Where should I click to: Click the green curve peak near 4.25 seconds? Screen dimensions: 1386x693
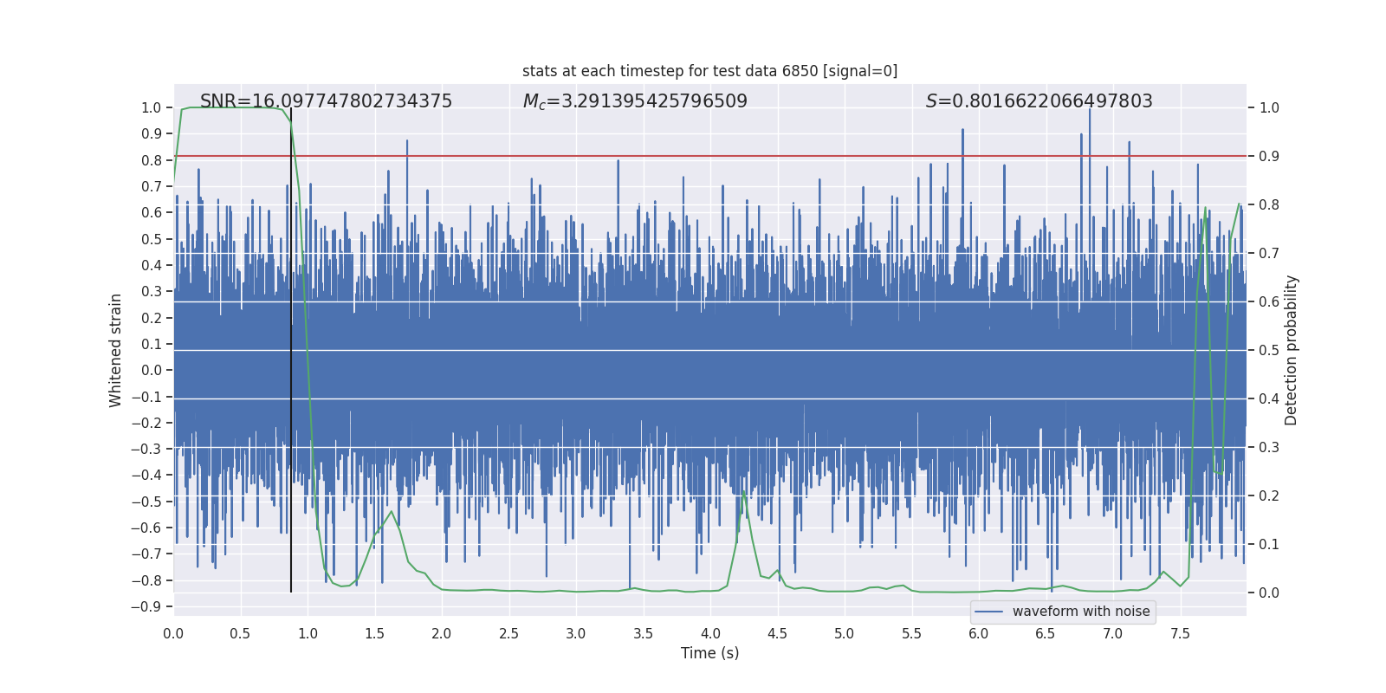743,492
